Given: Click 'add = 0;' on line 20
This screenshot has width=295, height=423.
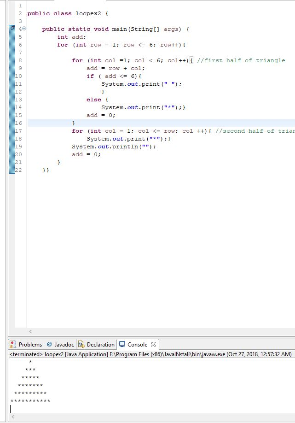Looking at the screenshot, I should pyautogui.click(x=86, y=154).
